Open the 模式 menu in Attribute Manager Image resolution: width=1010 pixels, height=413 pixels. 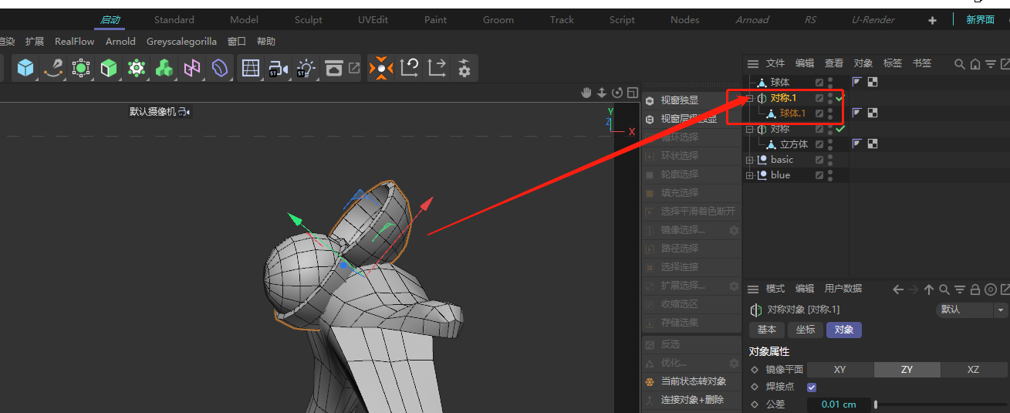pyautogui.click(x=775, y=289)
